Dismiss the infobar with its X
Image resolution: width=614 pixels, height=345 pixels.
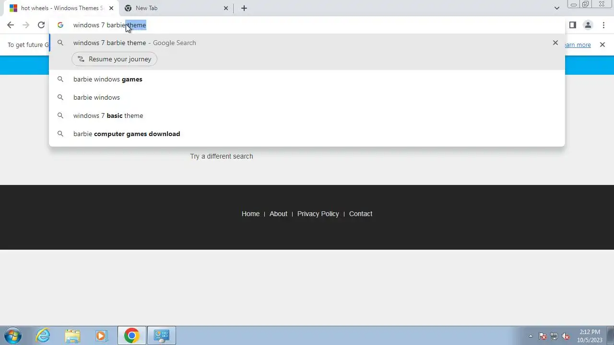(602, 45)
